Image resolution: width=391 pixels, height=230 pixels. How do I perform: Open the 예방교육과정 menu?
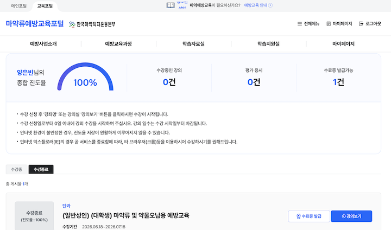click(118, 44)
